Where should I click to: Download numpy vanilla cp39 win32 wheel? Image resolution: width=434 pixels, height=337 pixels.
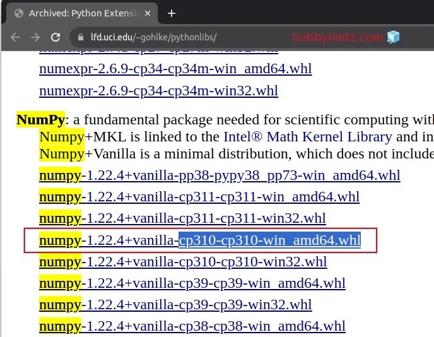(175, 305)
